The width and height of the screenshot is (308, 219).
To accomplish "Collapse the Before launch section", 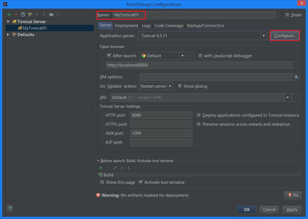I will (98, 161).
